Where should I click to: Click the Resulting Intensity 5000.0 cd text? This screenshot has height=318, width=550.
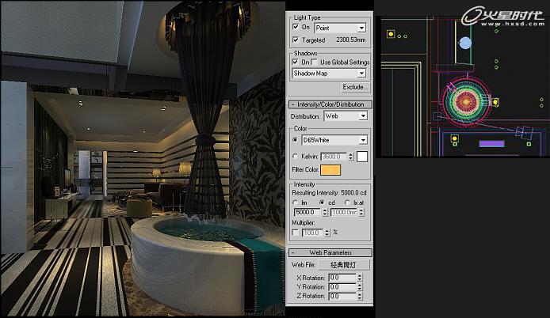point(329,193)
